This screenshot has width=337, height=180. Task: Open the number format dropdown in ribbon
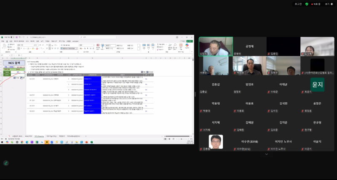[86, 45]
